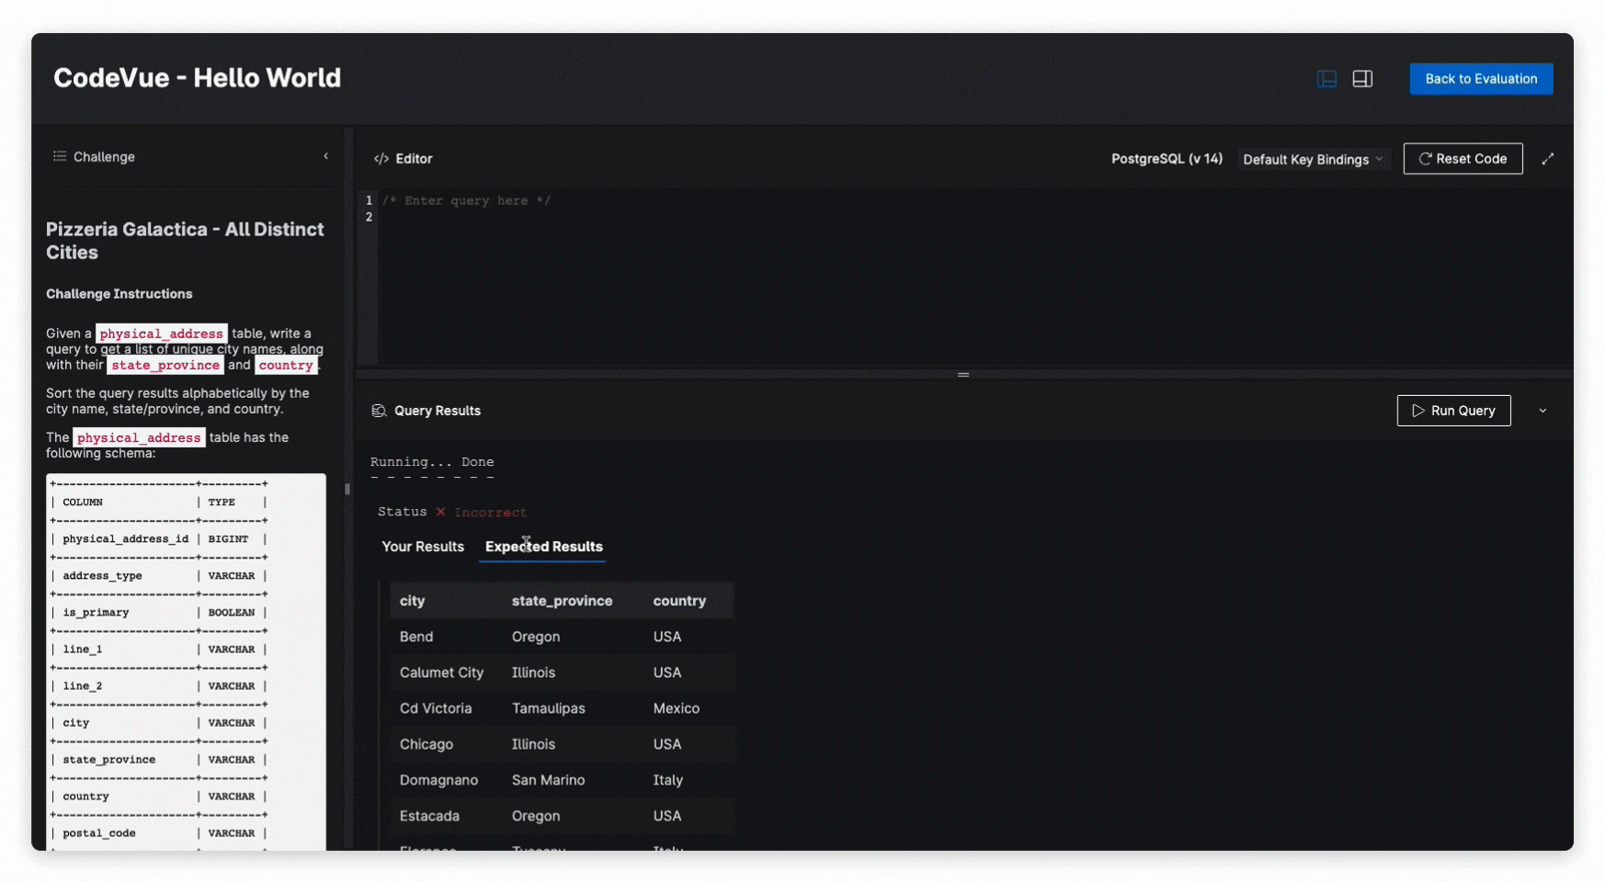
Task: Click the state_province column header
Action: coord(562,601)
